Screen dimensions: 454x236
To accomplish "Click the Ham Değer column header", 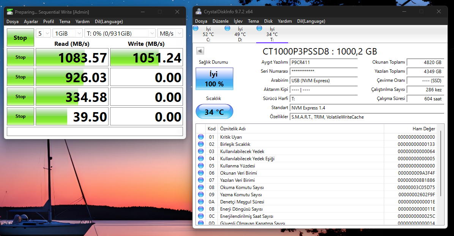I will click(411, 128).
